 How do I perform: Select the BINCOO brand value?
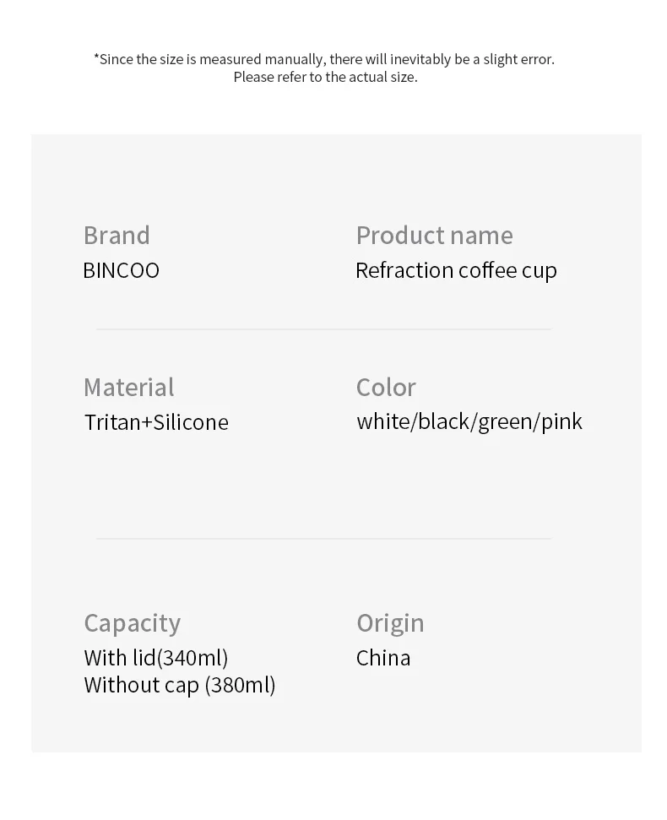[x=122, y=270]
